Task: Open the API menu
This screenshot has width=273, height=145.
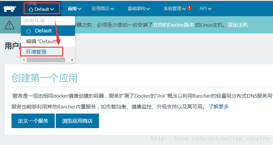Action: (x=205, y=8)
